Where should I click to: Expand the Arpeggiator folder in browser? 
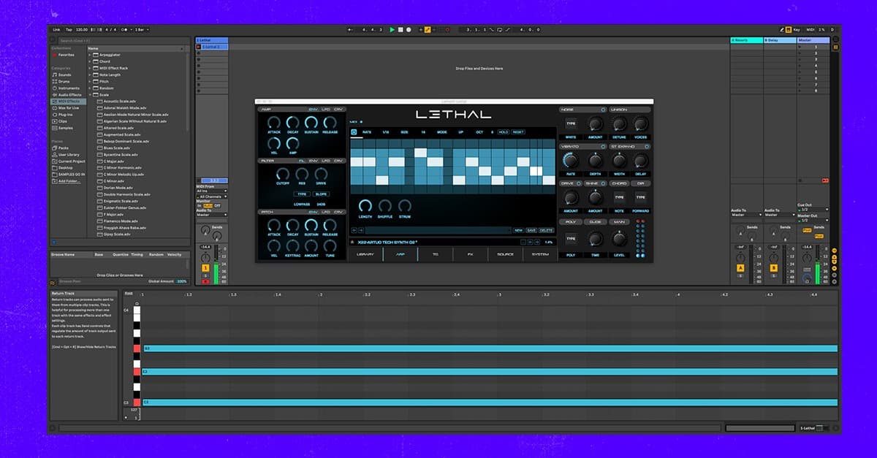91,55
